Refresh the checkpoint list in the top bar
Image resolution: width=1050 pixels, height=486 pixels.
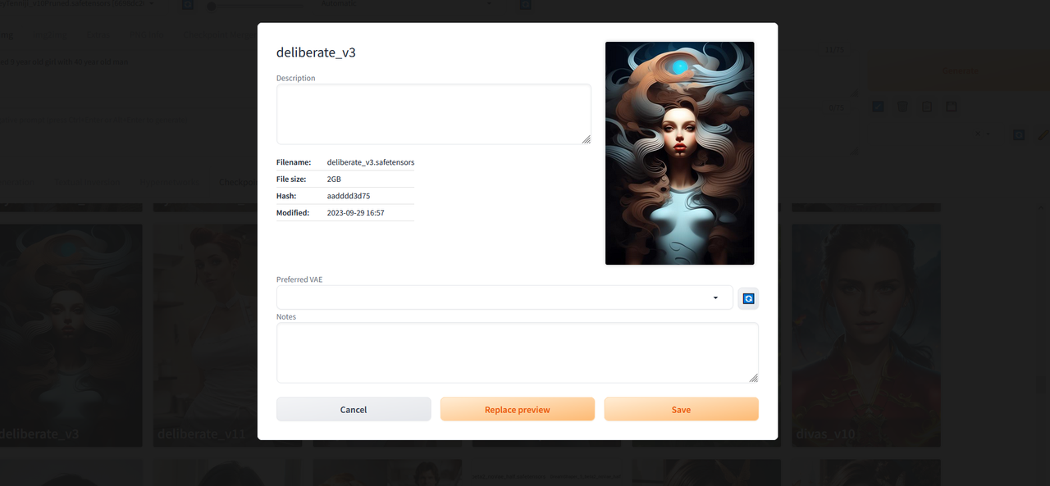[x=188, y=5]
